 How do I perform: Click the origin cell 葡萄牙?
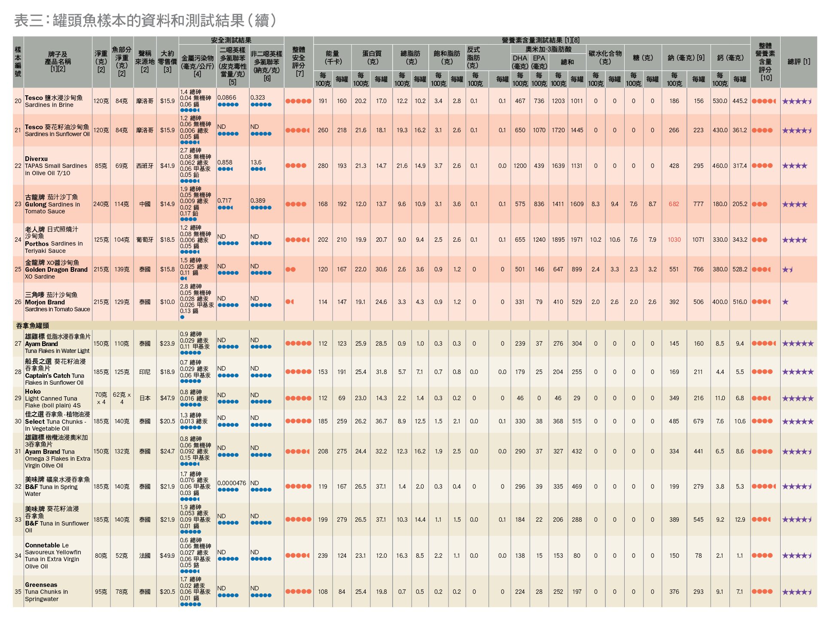145,240
